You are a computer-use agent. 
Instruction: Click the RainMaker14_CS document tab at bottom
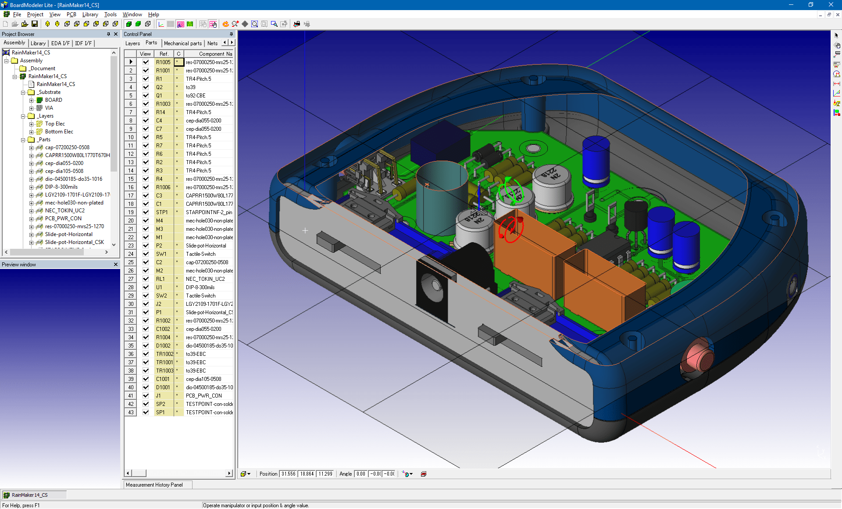click(x=34, y=495)
